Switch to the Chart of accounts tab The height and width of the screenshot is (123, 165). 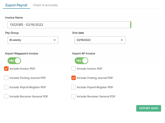click(45, 5)
